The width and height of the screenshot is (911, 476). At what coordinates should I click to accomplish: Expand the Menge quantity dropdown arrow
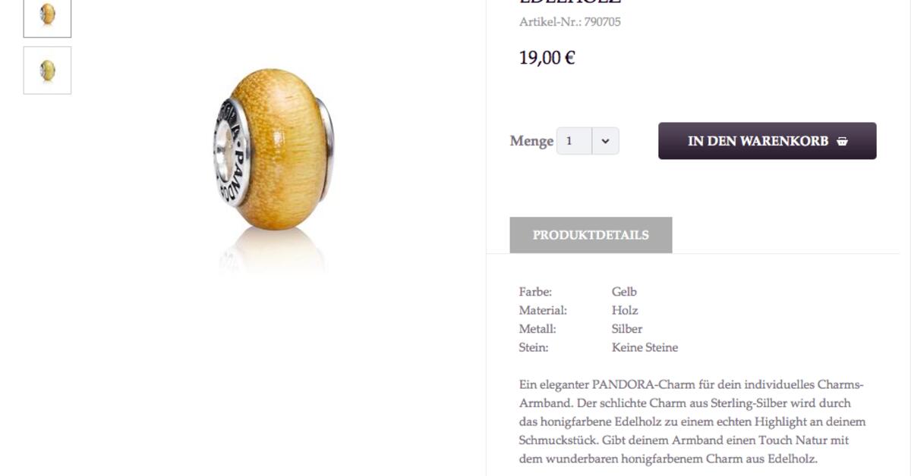tap(605, 141)
